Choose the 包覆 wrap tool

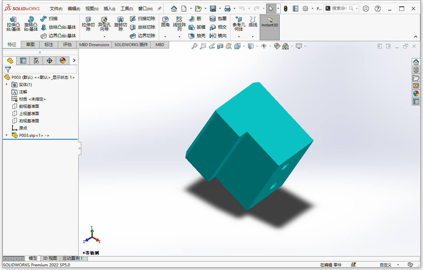[x=218, y=19]
